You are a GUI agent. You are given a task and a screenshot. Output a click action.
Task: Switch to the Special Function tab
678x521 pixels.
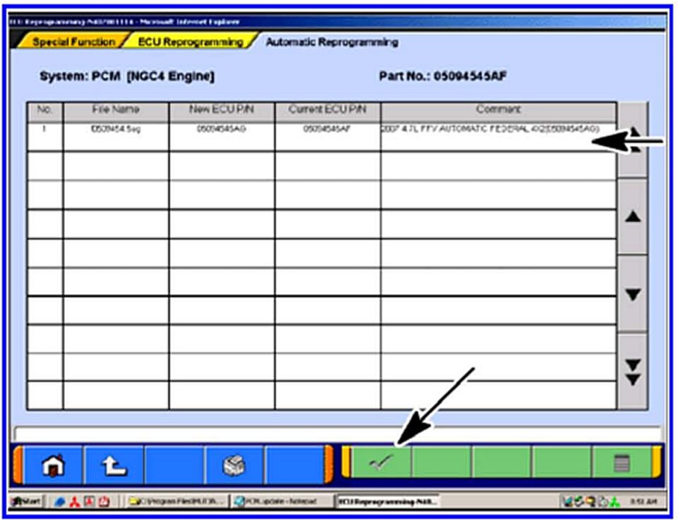coord(73,42)
